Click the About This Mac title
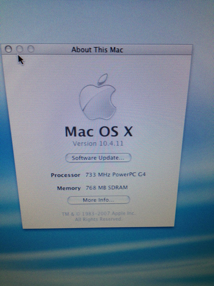This screenshot has height=286, width=214. [97, 50]
